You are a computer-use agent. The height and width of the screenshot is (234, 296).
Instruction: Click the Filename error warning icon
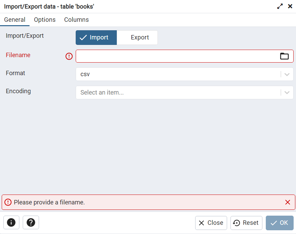(69, 56)
